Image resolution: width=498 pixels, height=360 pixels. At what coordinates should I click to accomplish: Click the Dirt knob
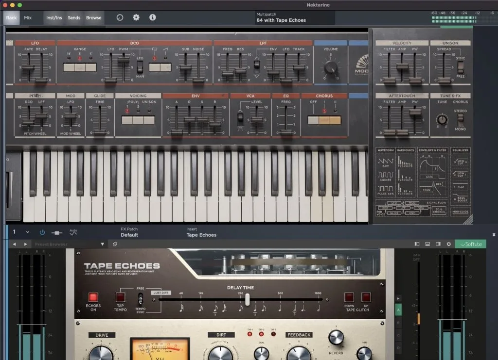tap(220, 353)
